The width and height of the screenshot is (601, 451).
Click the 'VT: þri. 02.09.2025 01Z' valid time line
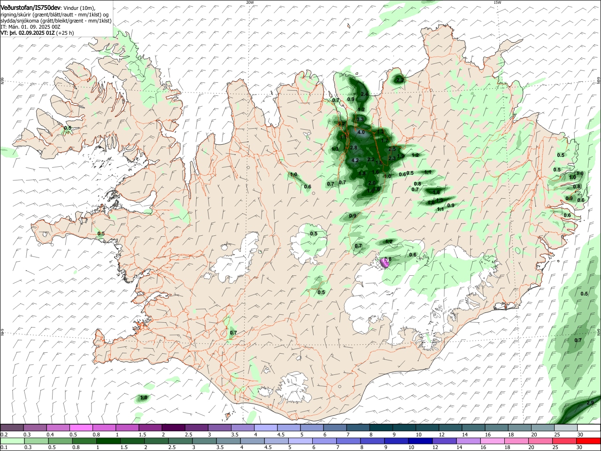click(x=28, y=33)
